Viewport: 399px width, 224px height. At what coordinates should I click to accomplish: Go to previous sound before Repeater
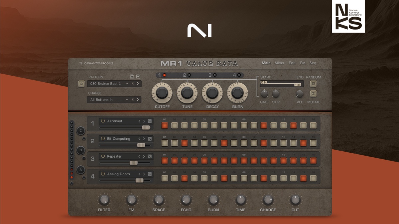click(x=140, y=156)
